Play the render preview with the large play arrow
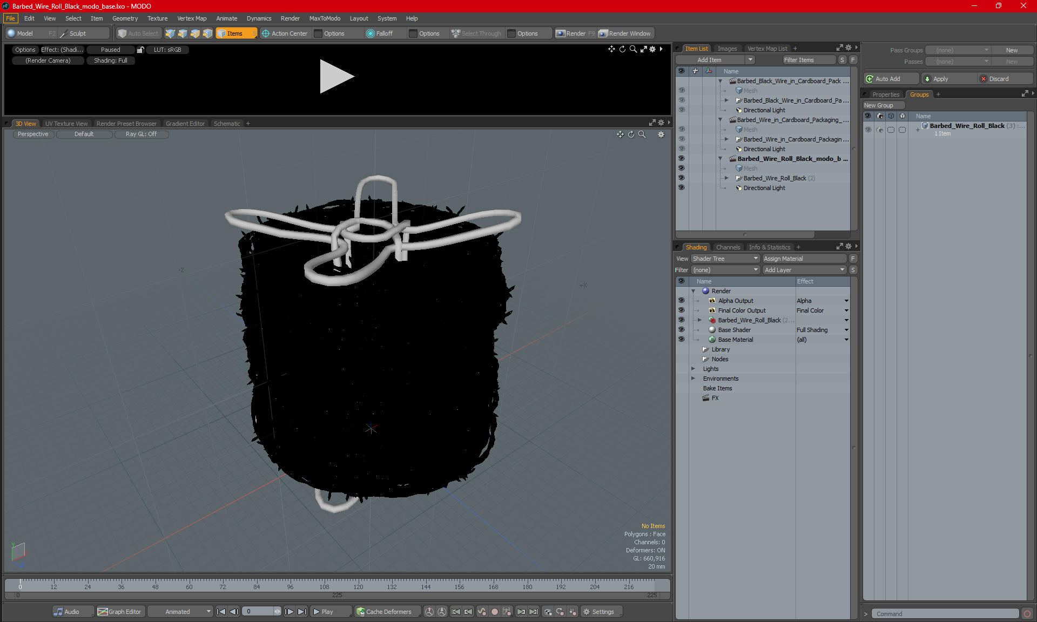Screen dimensions: 1037x622 click(336, 76)
